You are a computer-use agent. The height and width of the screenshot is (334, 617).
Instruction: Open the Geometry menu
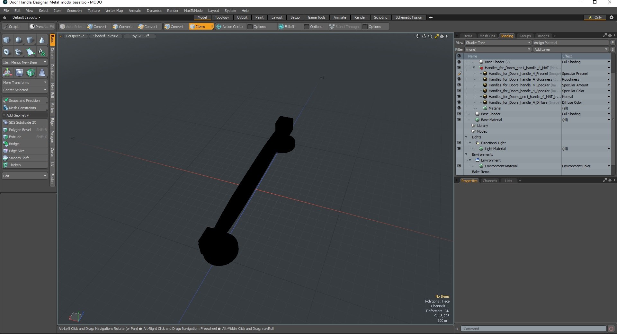(x=74, y=11)
